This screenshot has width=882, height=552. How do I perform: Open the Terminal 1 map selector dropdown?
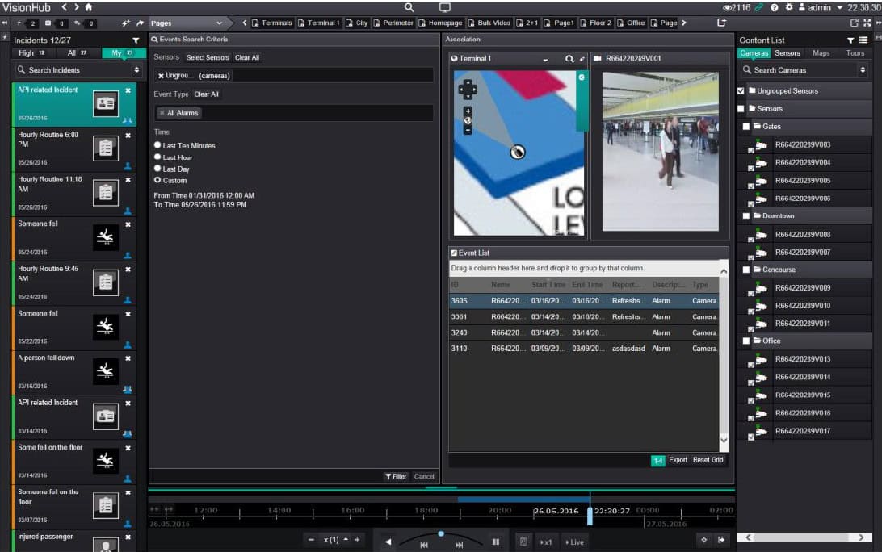545,59
